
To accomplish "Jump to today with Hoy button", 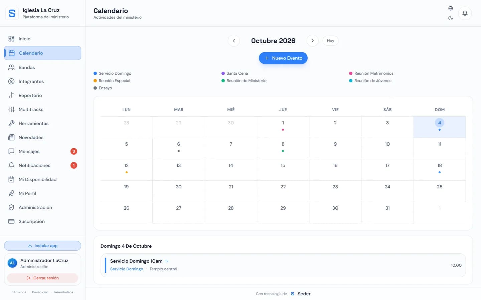I will point(330,41).
